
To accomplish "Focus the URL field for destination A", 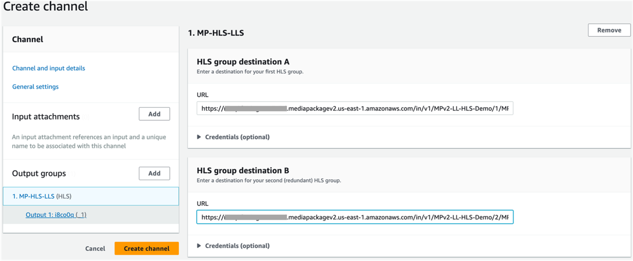I will (355, 108).
